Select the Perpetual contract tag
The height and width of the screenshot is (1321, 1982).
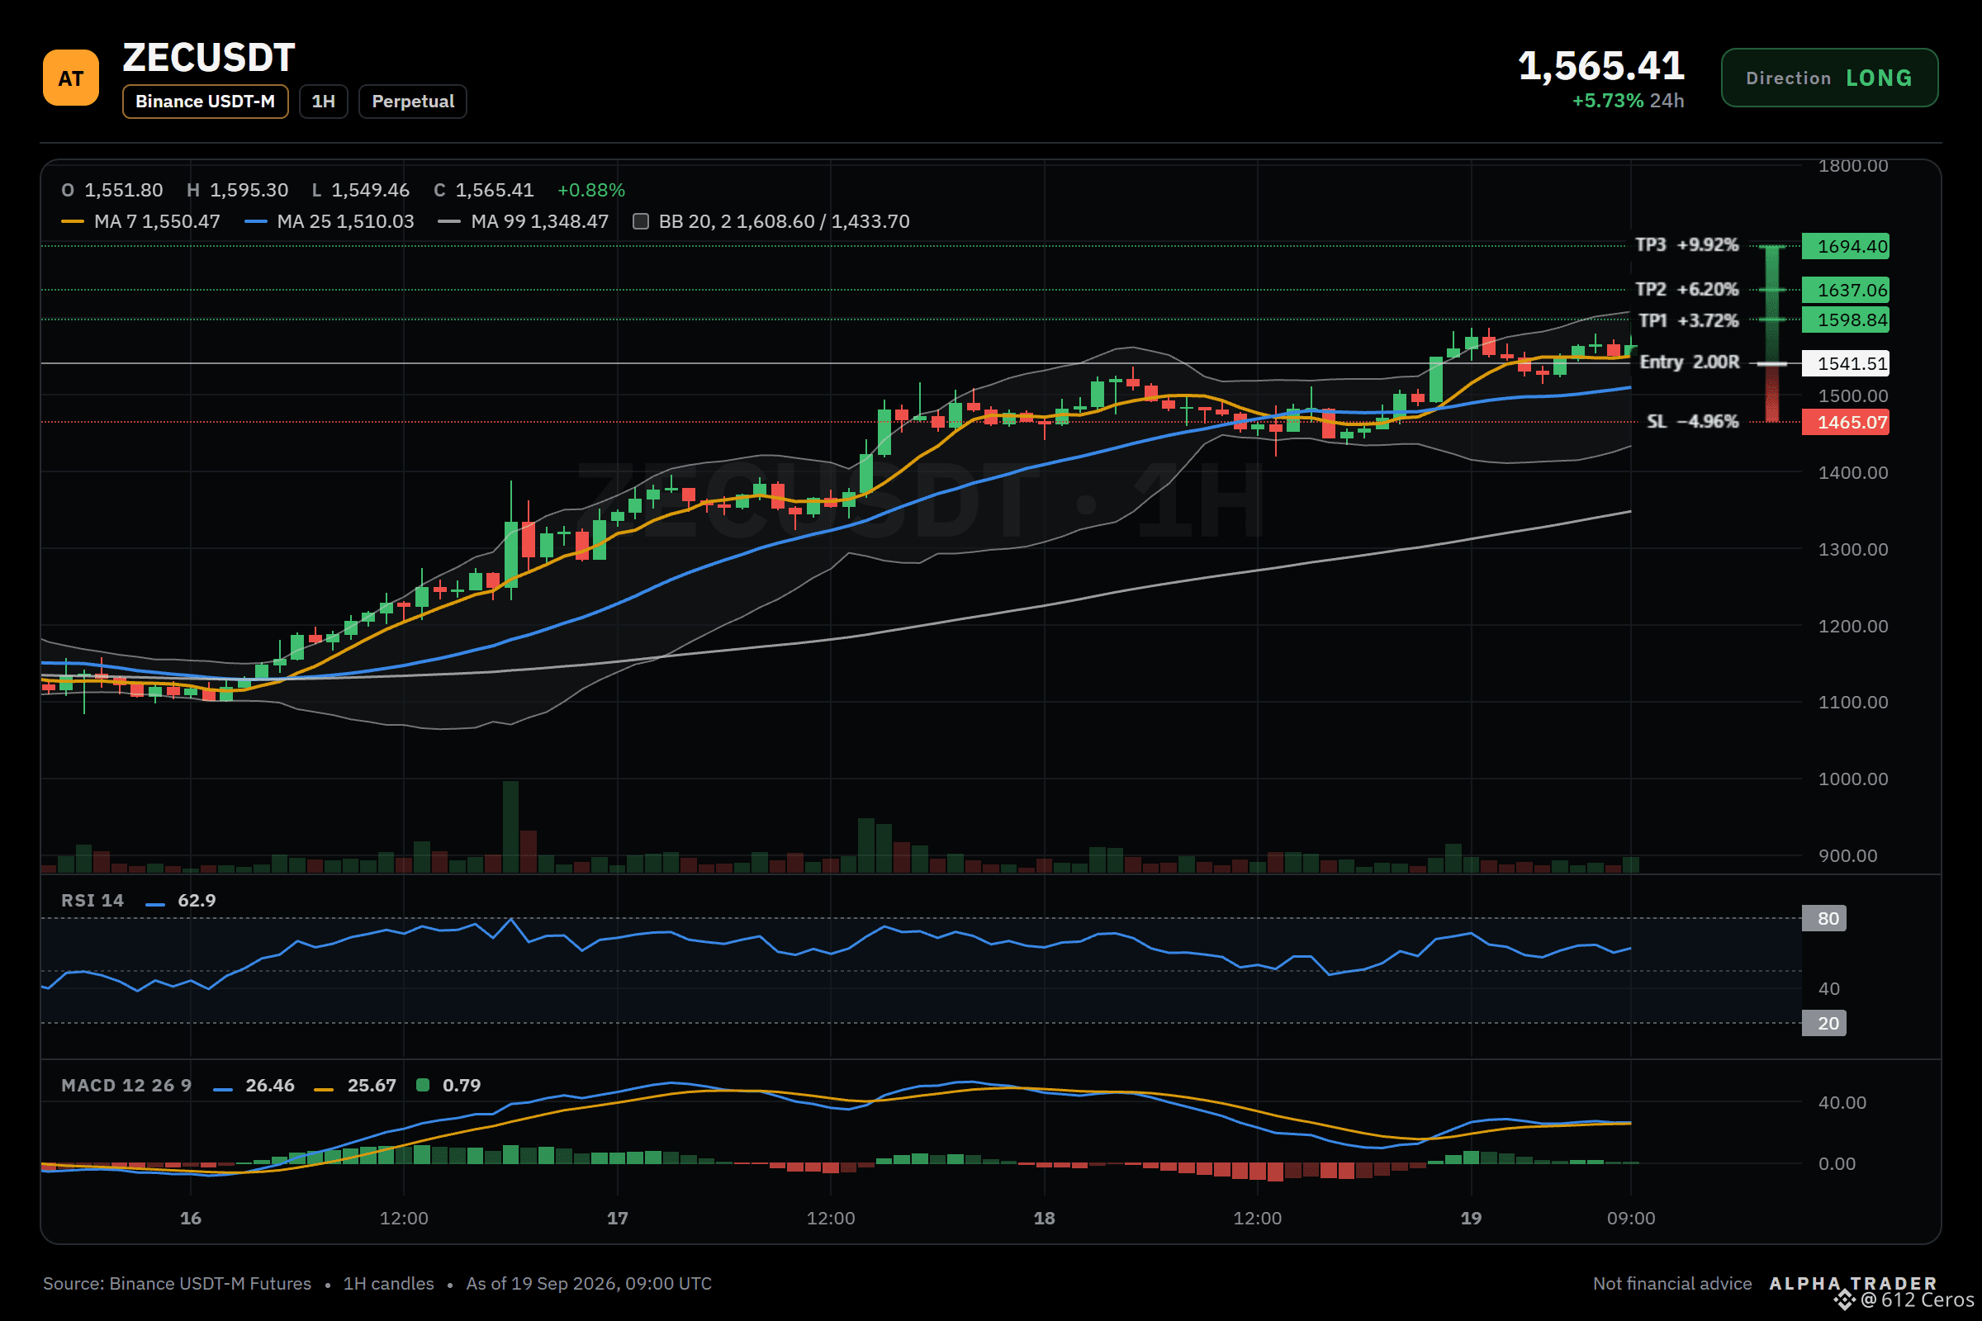pos(413,102)
